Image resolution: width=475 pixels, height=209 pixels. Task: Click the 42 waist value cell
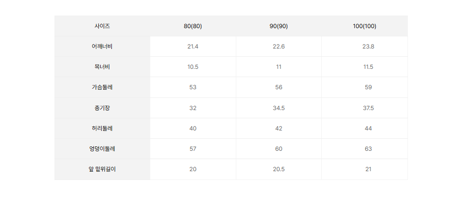[279, 128]
